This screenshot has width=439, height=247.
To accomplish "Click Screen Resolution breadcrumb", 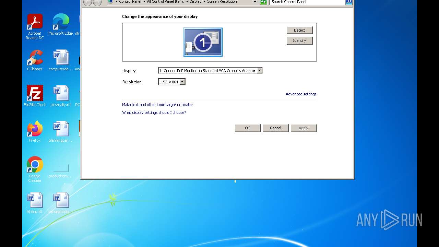I will pos(222,2).
